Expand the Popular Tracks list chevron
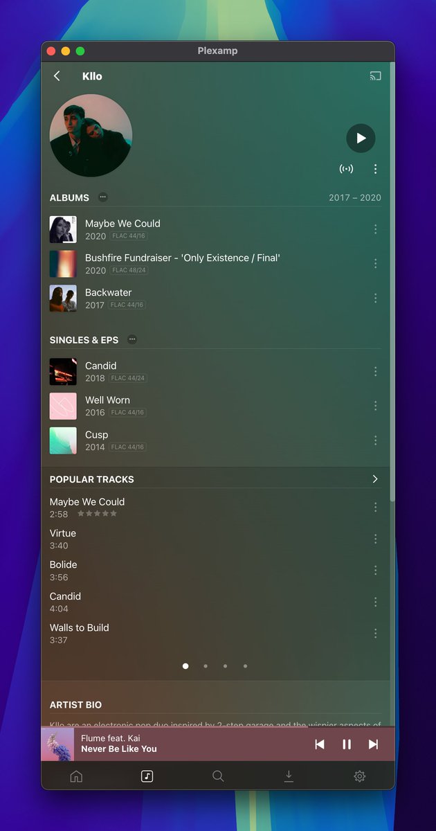Image resolution: width=436 pixels, height=831 pixels. [375, 479]
